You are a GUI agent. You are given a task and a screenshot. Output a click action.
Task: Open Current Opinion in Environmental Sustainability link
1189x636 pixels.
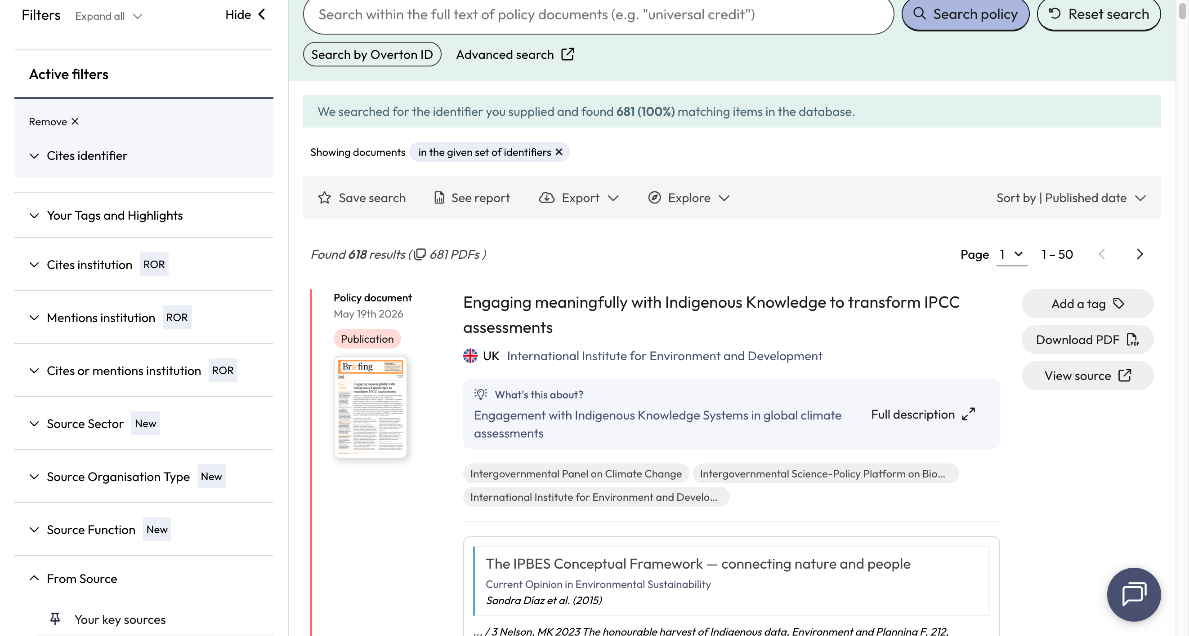point(598,584)
